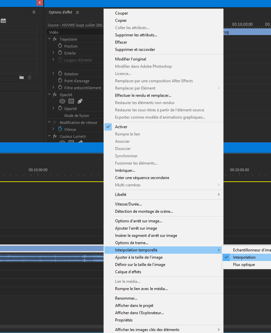Open Options d'effet panel menu
This screenshot has width=271, height=333.
(x=77, y=12)
